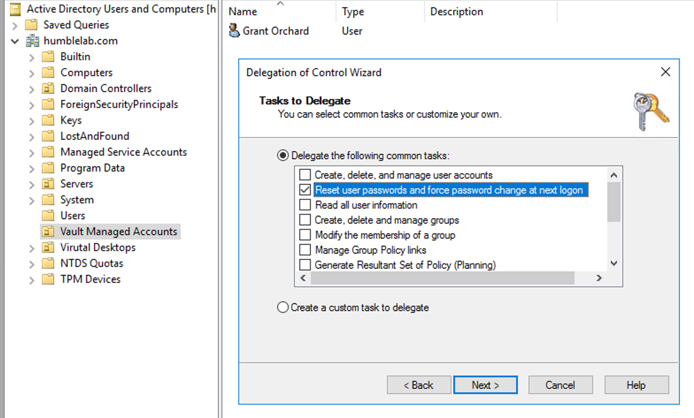Click the task list scroll up arrow
694x418 pixels.
(x=613, y=175)
